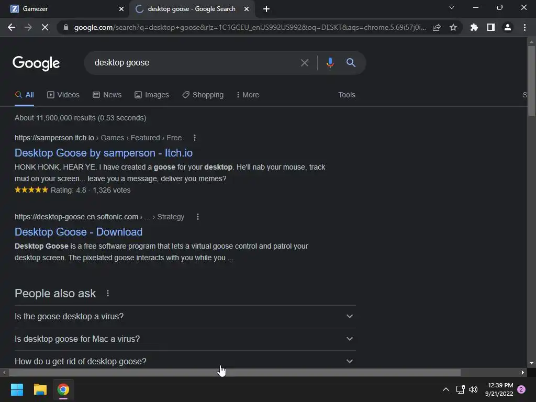This screenshot has width=536, height=402.
Task: Switch to Images results
Action: 152,95
